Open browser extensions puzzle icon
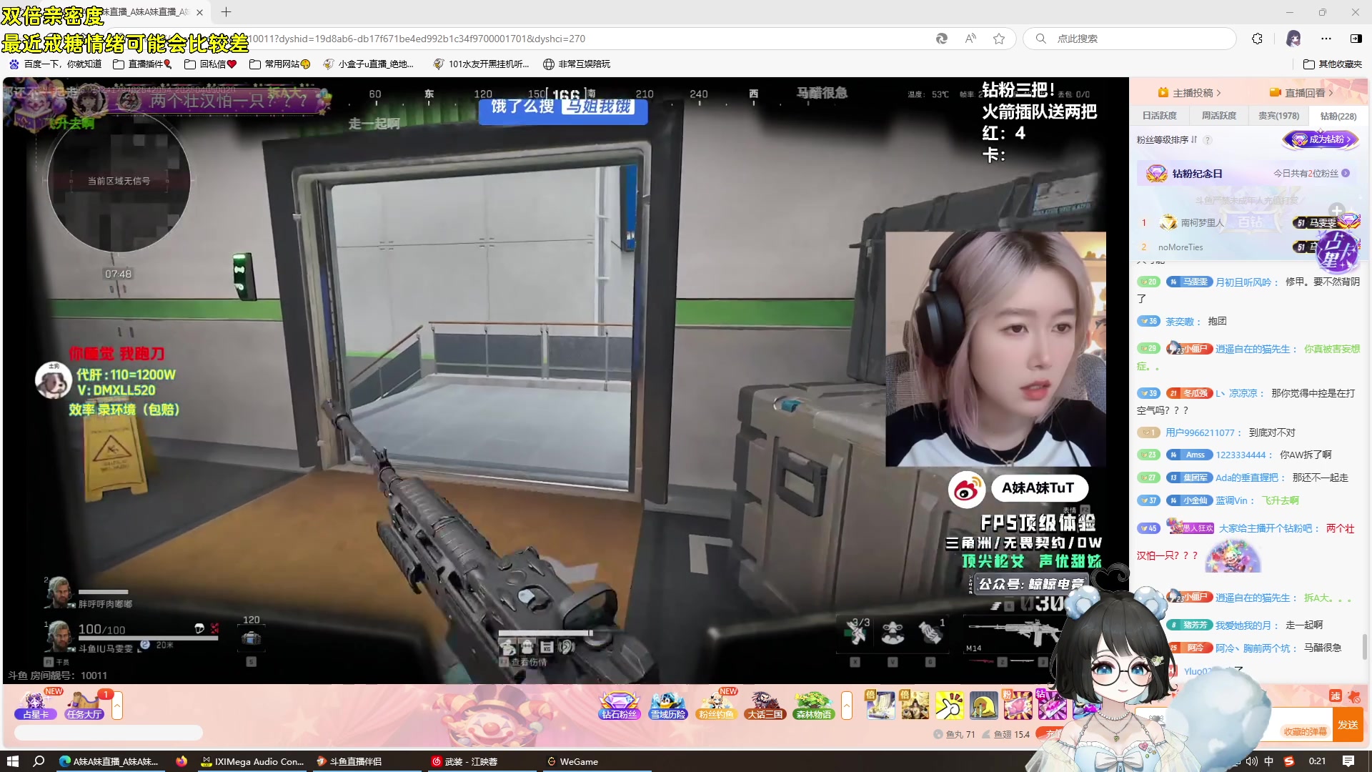The image size is (1372, 772). tap(1257, 39)
